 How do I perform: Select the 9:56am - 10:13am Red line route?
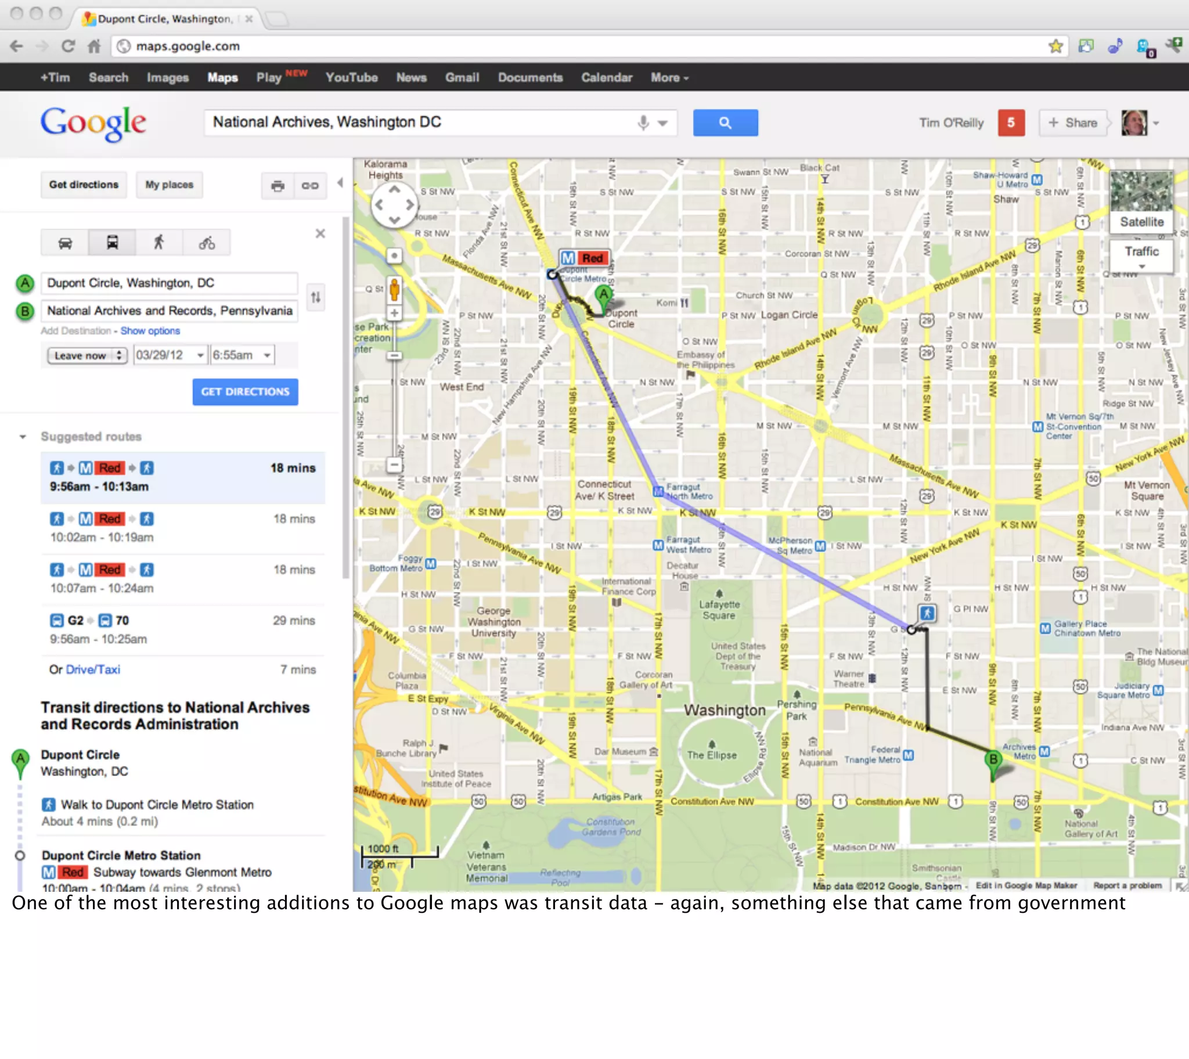tap(183, 477)
